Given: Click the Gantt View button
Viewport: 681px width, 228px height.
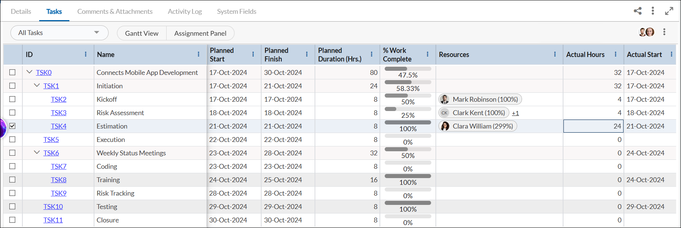Looking at the screenshot, I should coord(142,33).
